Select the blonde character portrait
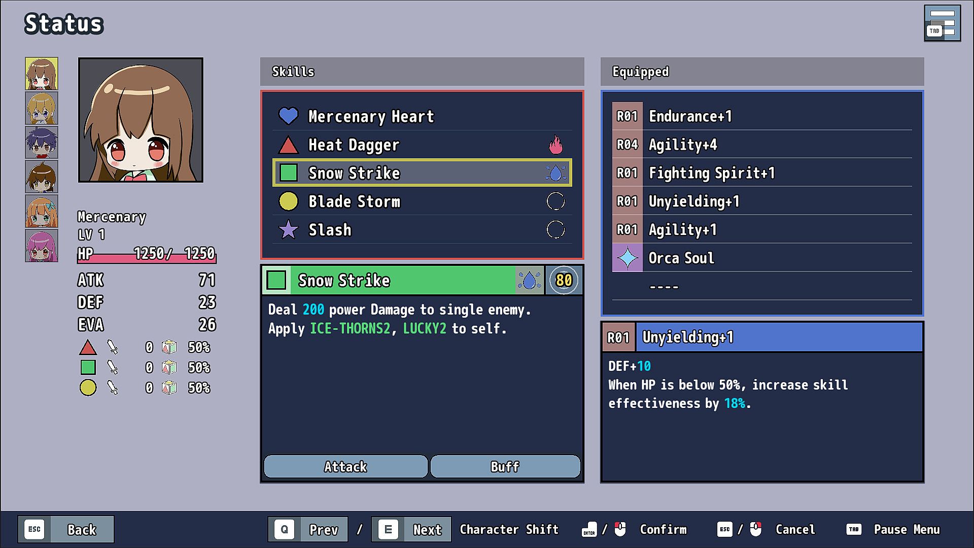Viewport: 974px width, 548px height. point(42,108)
